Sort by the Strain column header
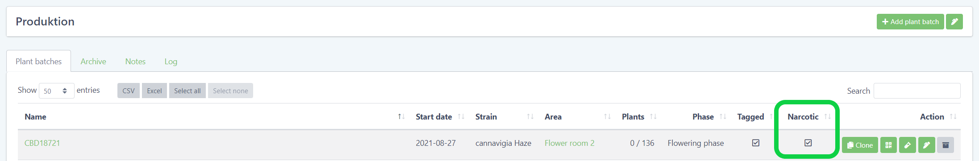Viewport: 979px width, 161px height. tap(486, 116)
